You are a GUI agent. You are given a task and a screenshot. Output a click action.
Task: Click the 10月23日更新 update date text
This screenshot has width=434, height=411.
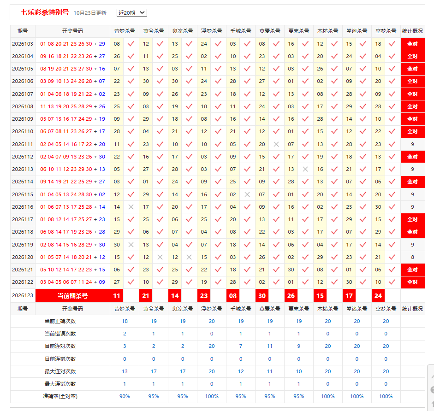(x=90, y=13)
